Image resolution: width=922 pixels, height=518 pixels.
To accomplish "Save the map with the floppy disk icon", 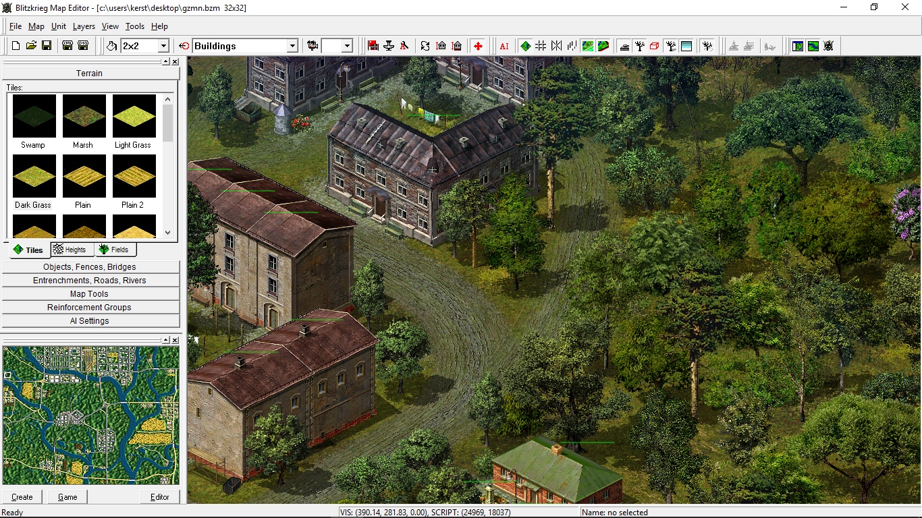I will coord(47,46).
